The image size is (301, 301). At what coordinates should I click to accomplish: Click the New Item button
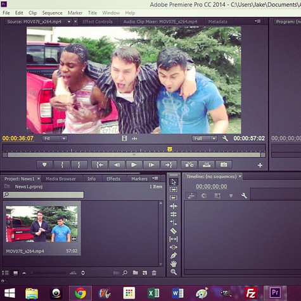[144, 273]
